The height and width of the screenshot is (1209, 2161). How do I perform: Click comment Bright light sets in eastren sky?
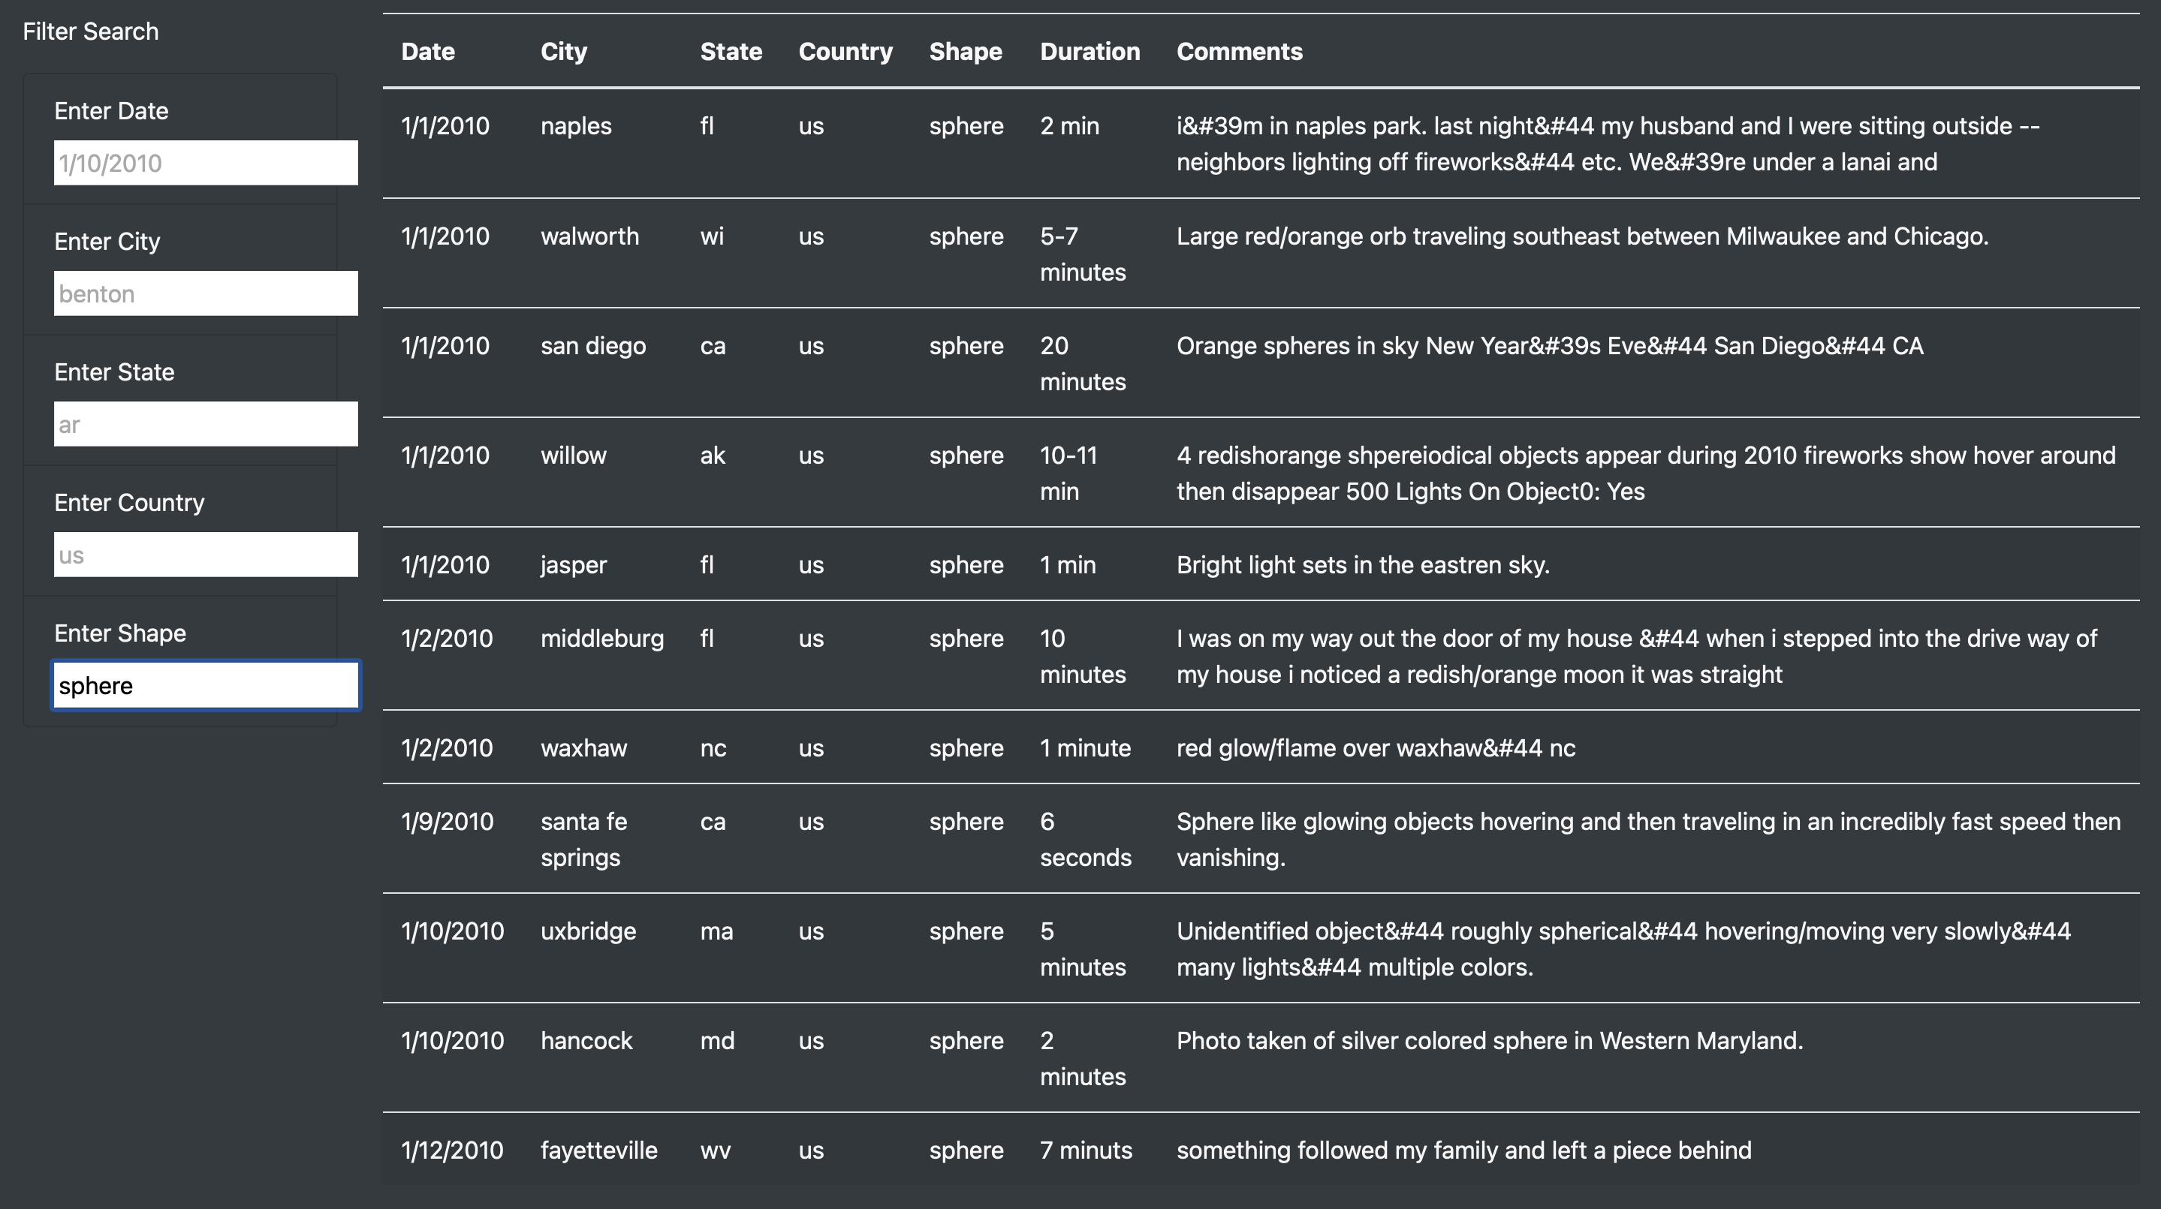click(x=1362, y=566)
